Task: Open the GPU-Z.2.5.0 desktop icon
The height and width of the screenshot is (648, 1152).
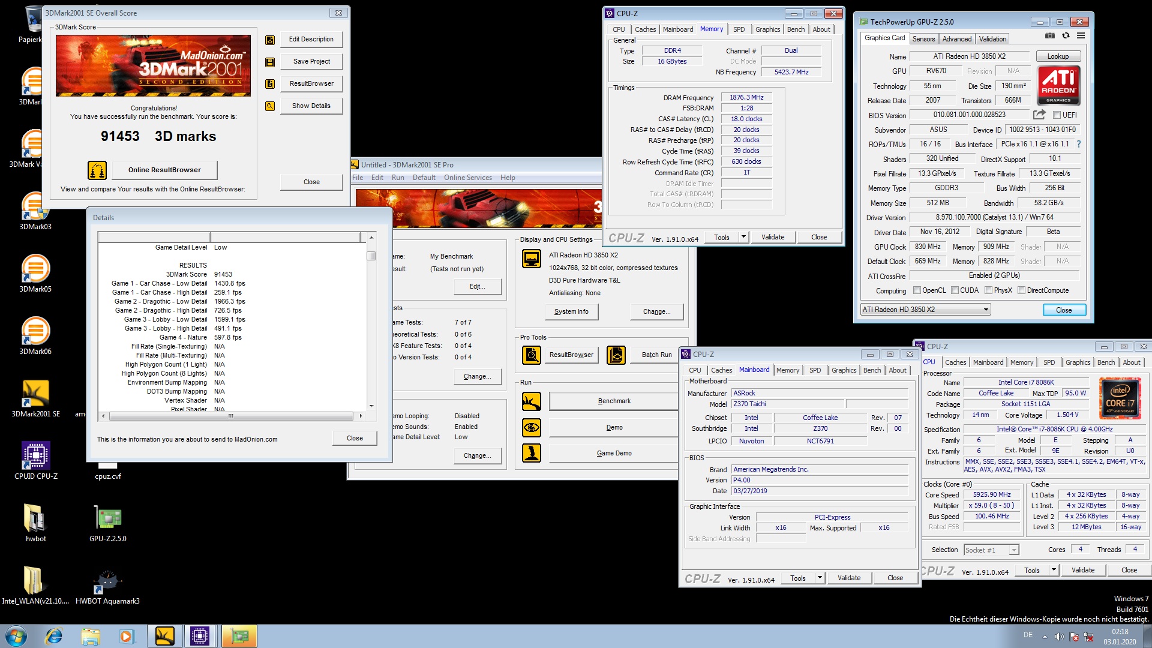Action: (x=108, y=523)
